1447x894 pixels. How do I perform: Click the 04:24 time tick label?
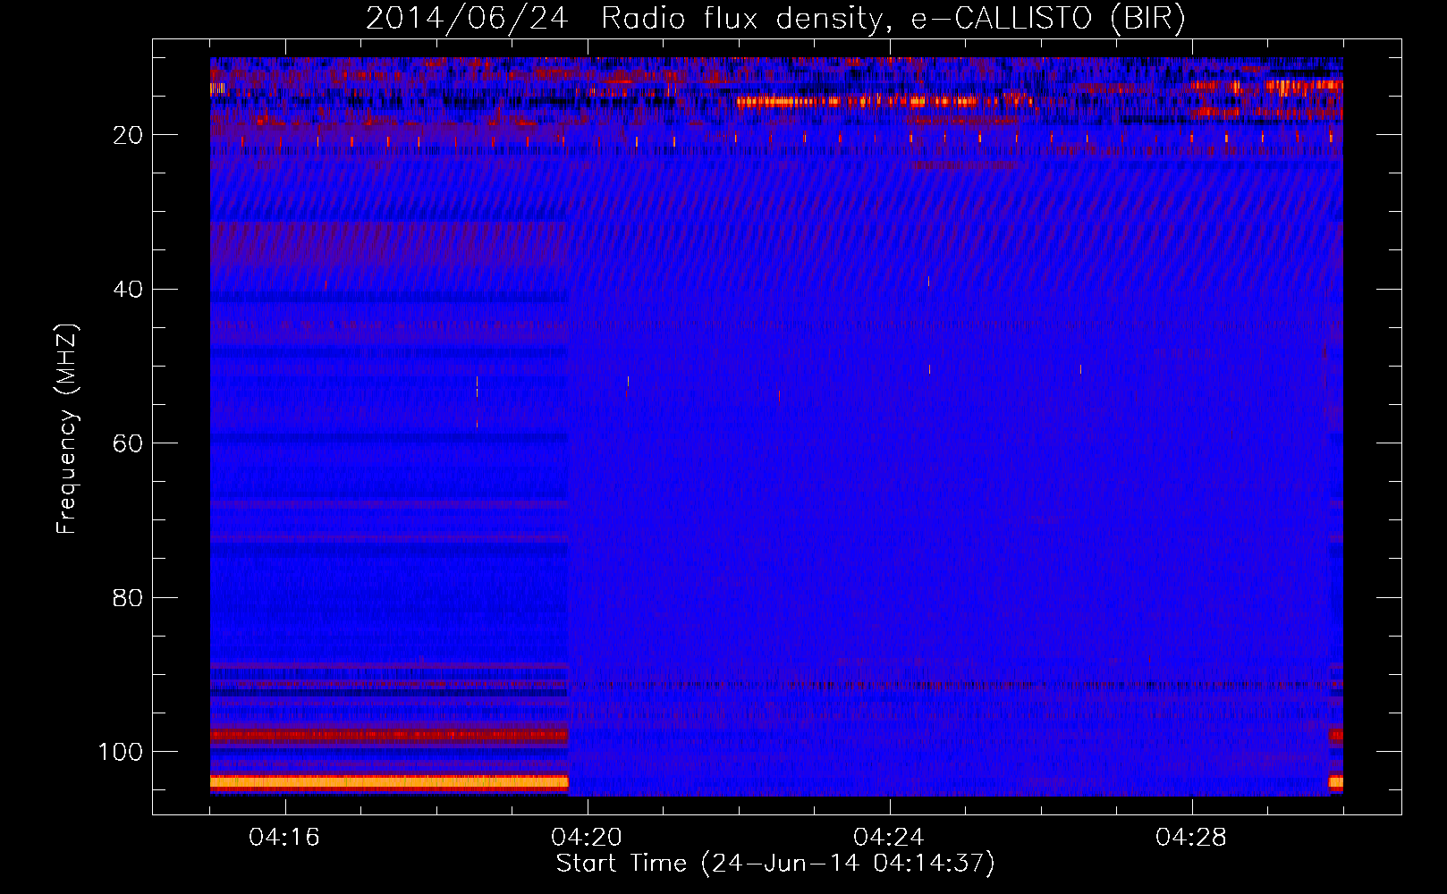click(888, 838)
